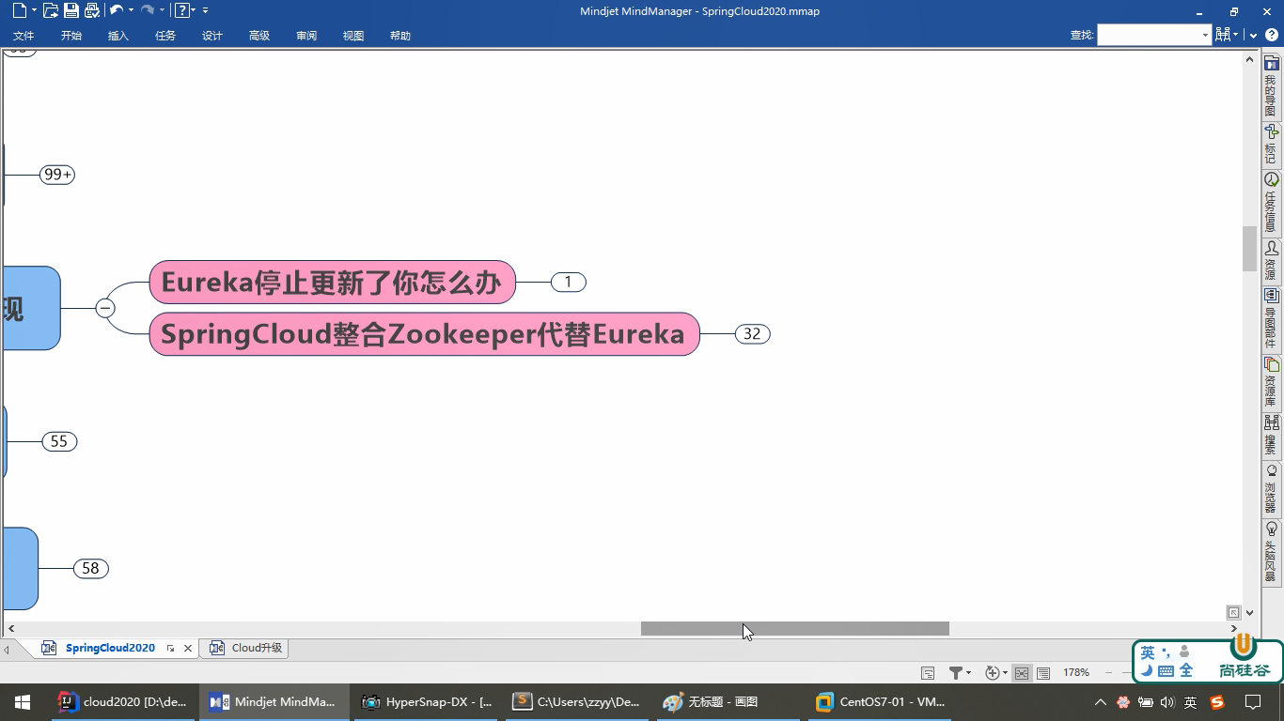The height and width of the screenshot is (721, 1284).
Task: Open the 帮助 ribbon tab
Action: point(400,36)
